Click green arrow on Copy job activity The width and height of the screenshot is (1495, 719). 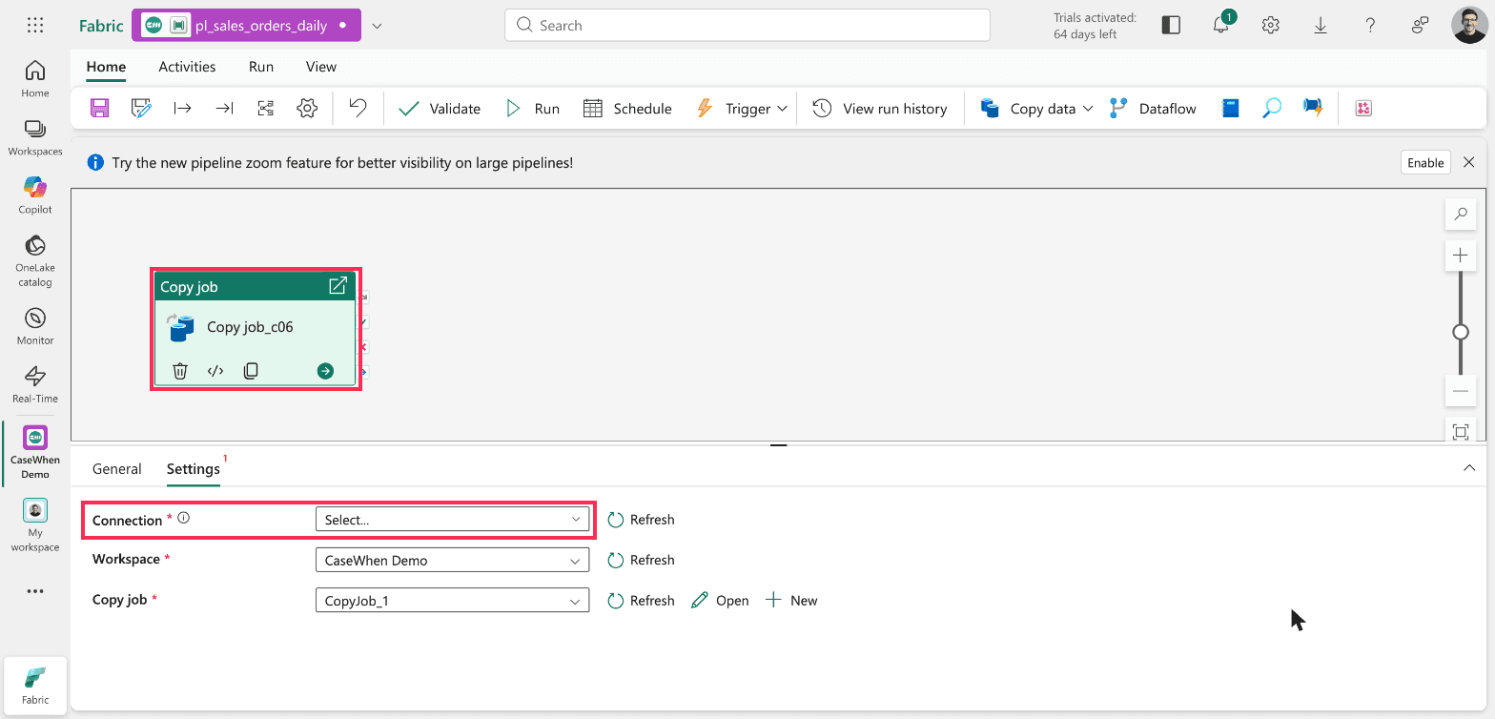tap(325, 371)
